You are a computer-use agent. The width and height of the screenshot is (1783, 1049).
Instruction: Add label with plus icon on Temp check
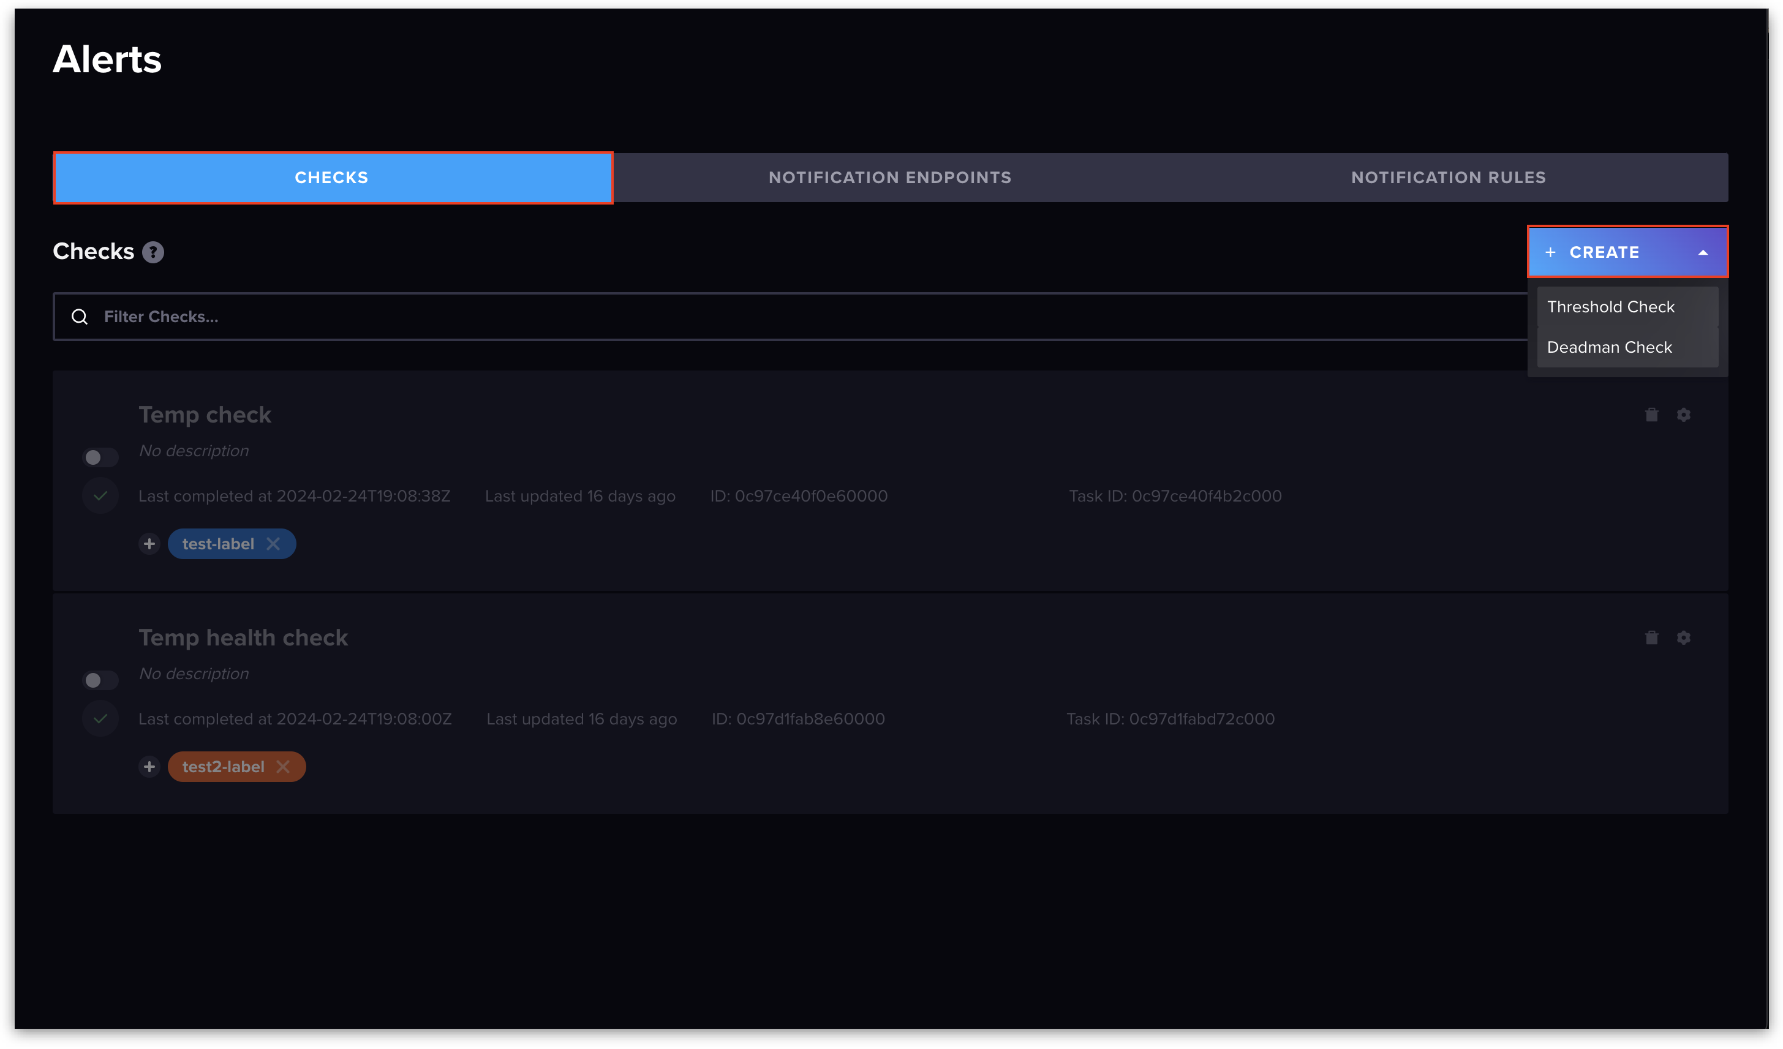(149, 544)
